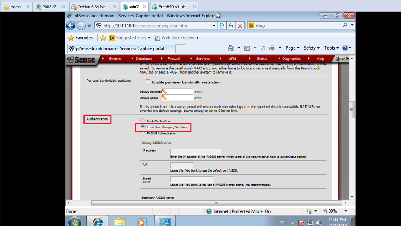
Task: Expand the Suggested Sites dropdown
Action: (x=149, y=38)
